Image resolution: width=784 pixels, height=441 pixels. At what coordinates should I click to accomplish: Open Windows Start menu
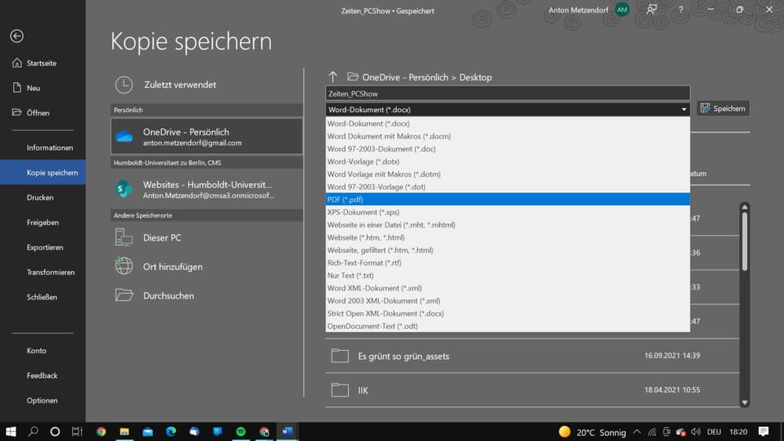click(10, 432)
